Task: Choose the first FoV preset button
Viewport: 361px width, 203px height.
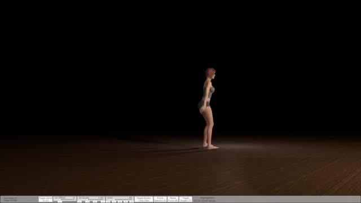Action: pos(108,202)
